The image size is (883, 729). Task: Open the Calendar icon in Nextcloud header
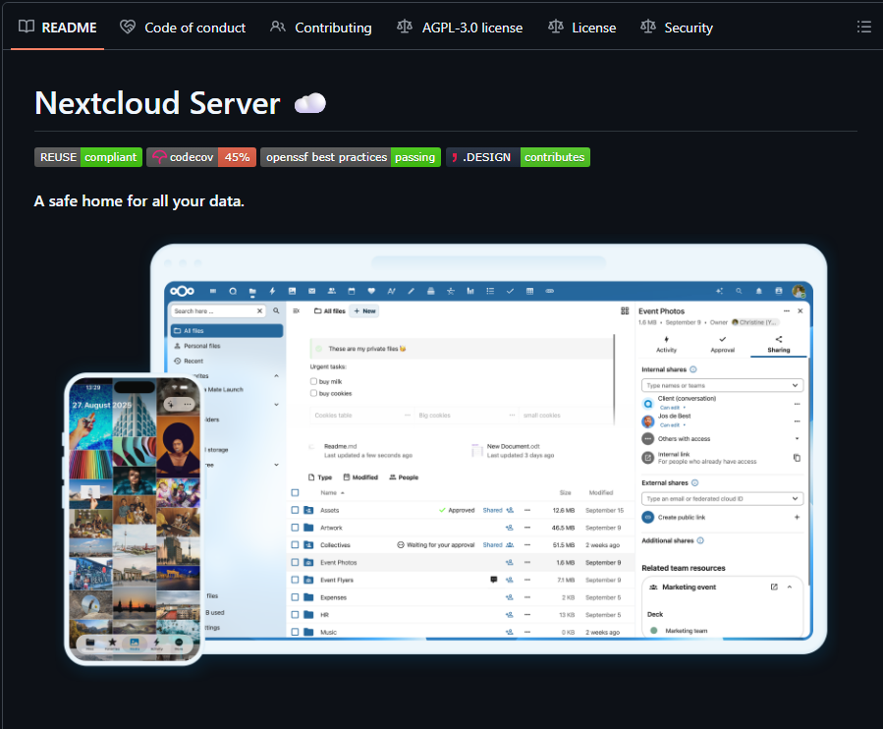(352, 291)
